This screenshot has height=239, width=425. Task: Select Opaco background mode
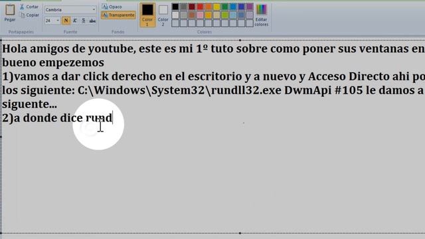tap(112, 7)
